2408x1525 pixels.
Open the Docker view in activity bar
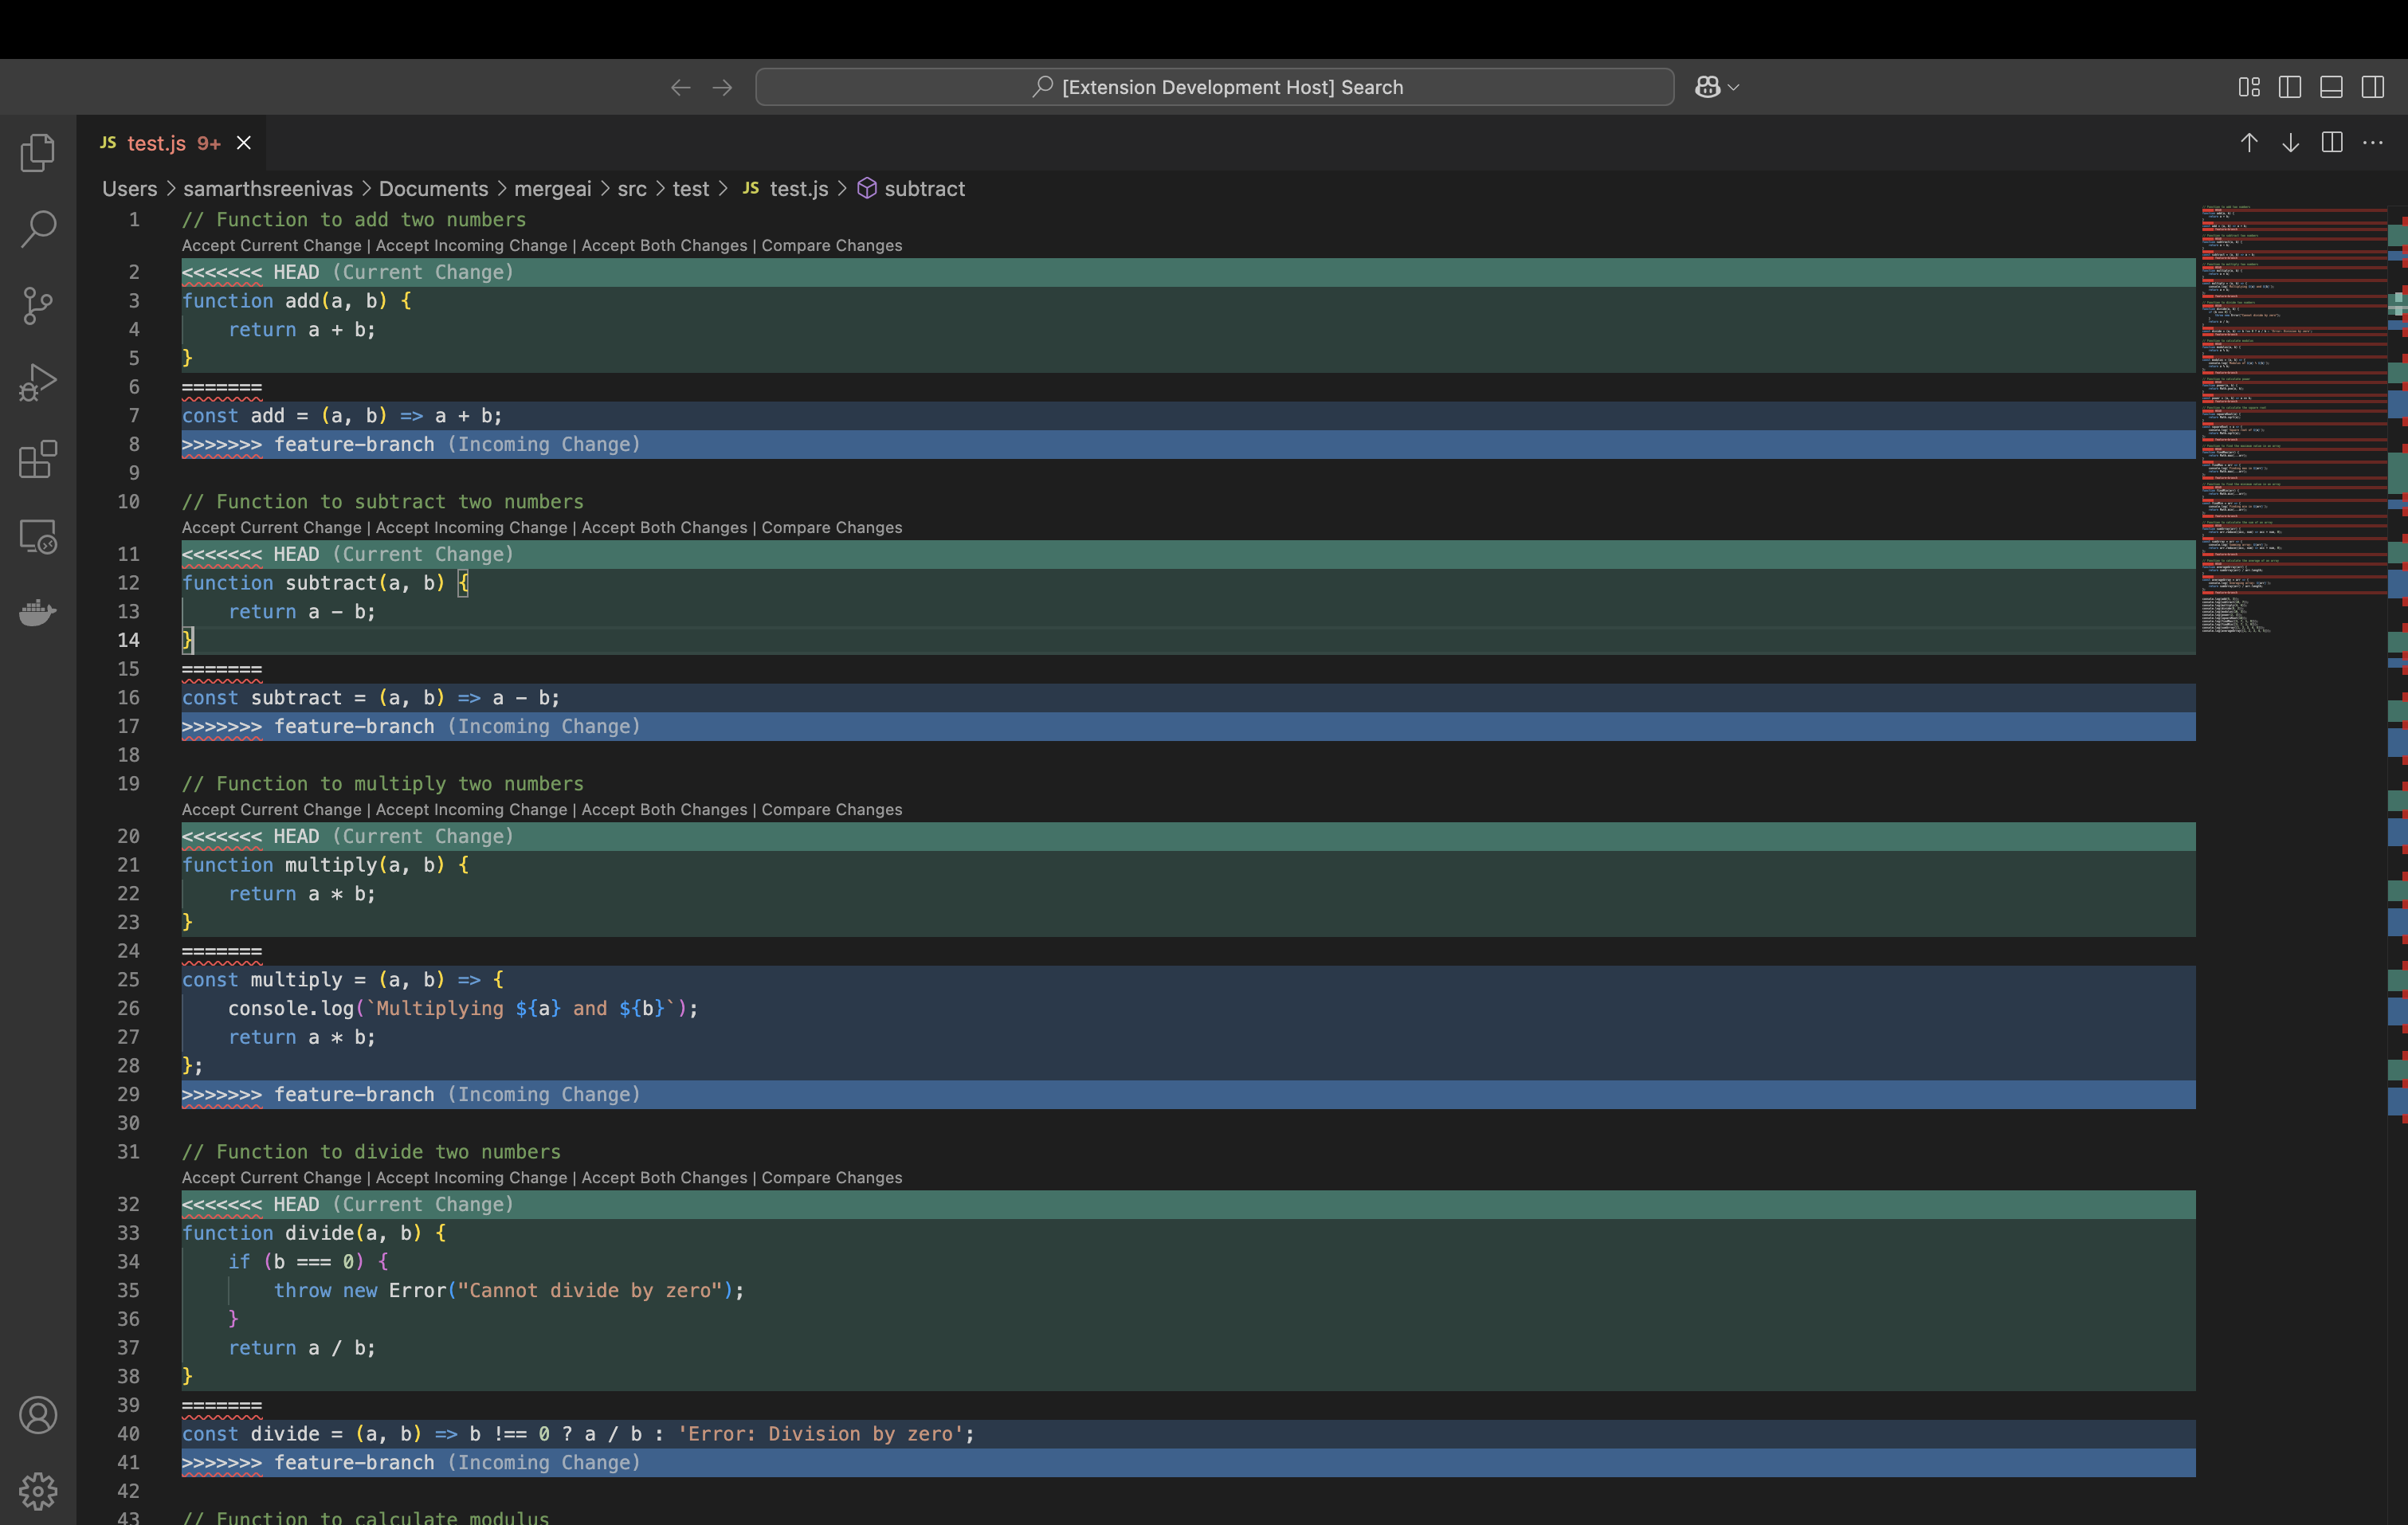click(38, 612)
